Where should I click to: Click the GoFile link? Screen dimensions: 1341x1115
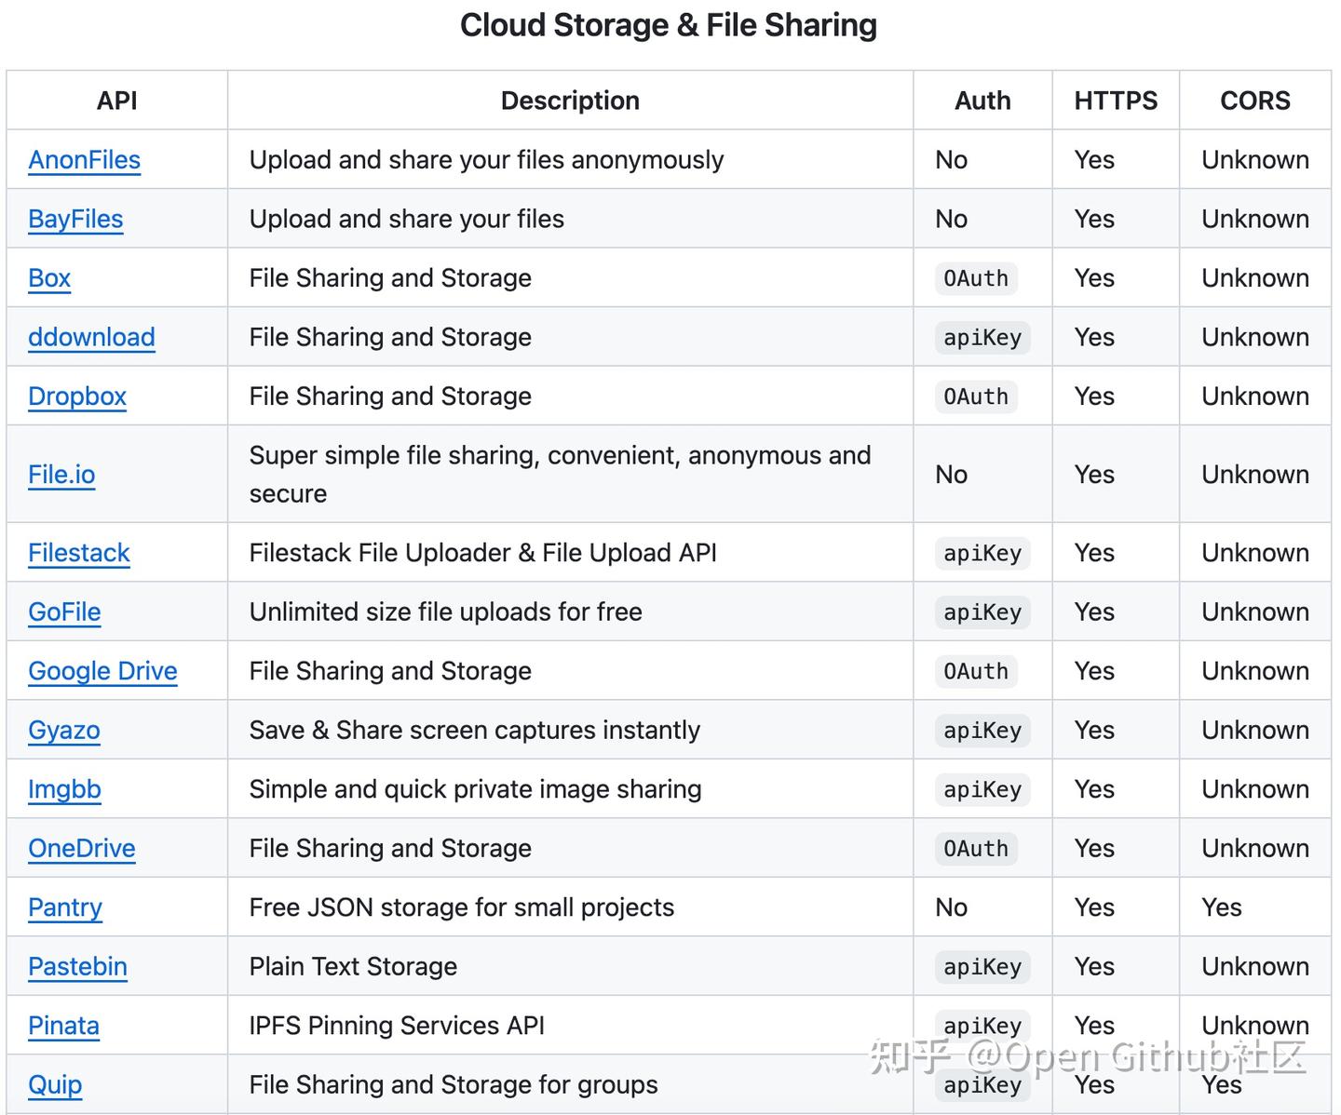tap(64, 612)
